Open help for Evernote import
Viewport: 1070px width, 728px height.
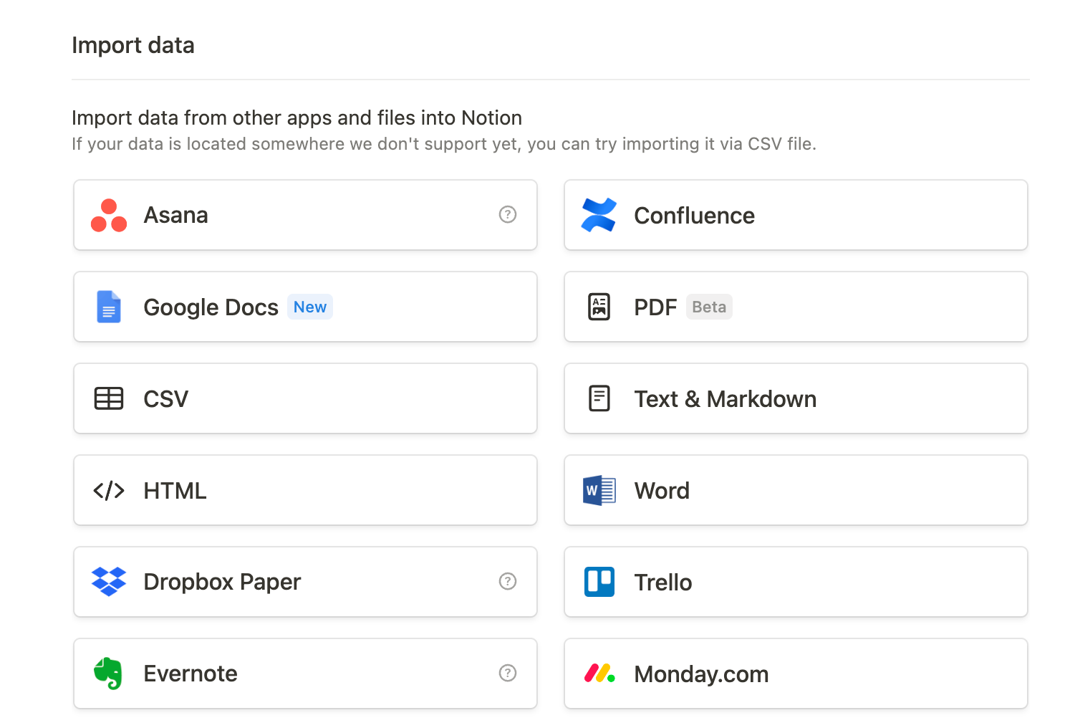pos(508,673)
